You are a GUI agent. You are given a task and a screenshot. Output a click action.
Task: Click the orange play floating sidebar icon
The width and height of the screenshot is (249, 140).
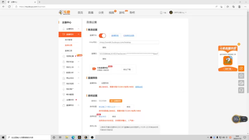click(x=241, y=68)
